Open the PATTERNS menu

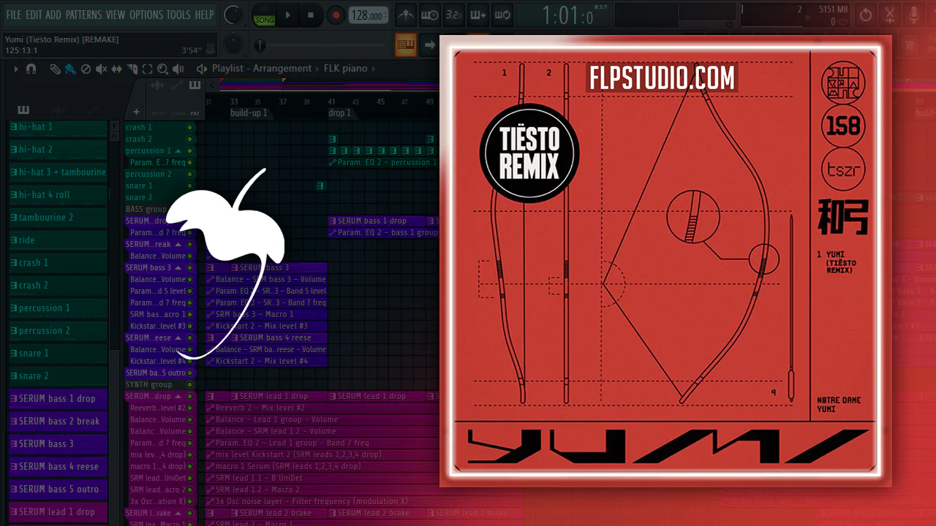[84, 15]
